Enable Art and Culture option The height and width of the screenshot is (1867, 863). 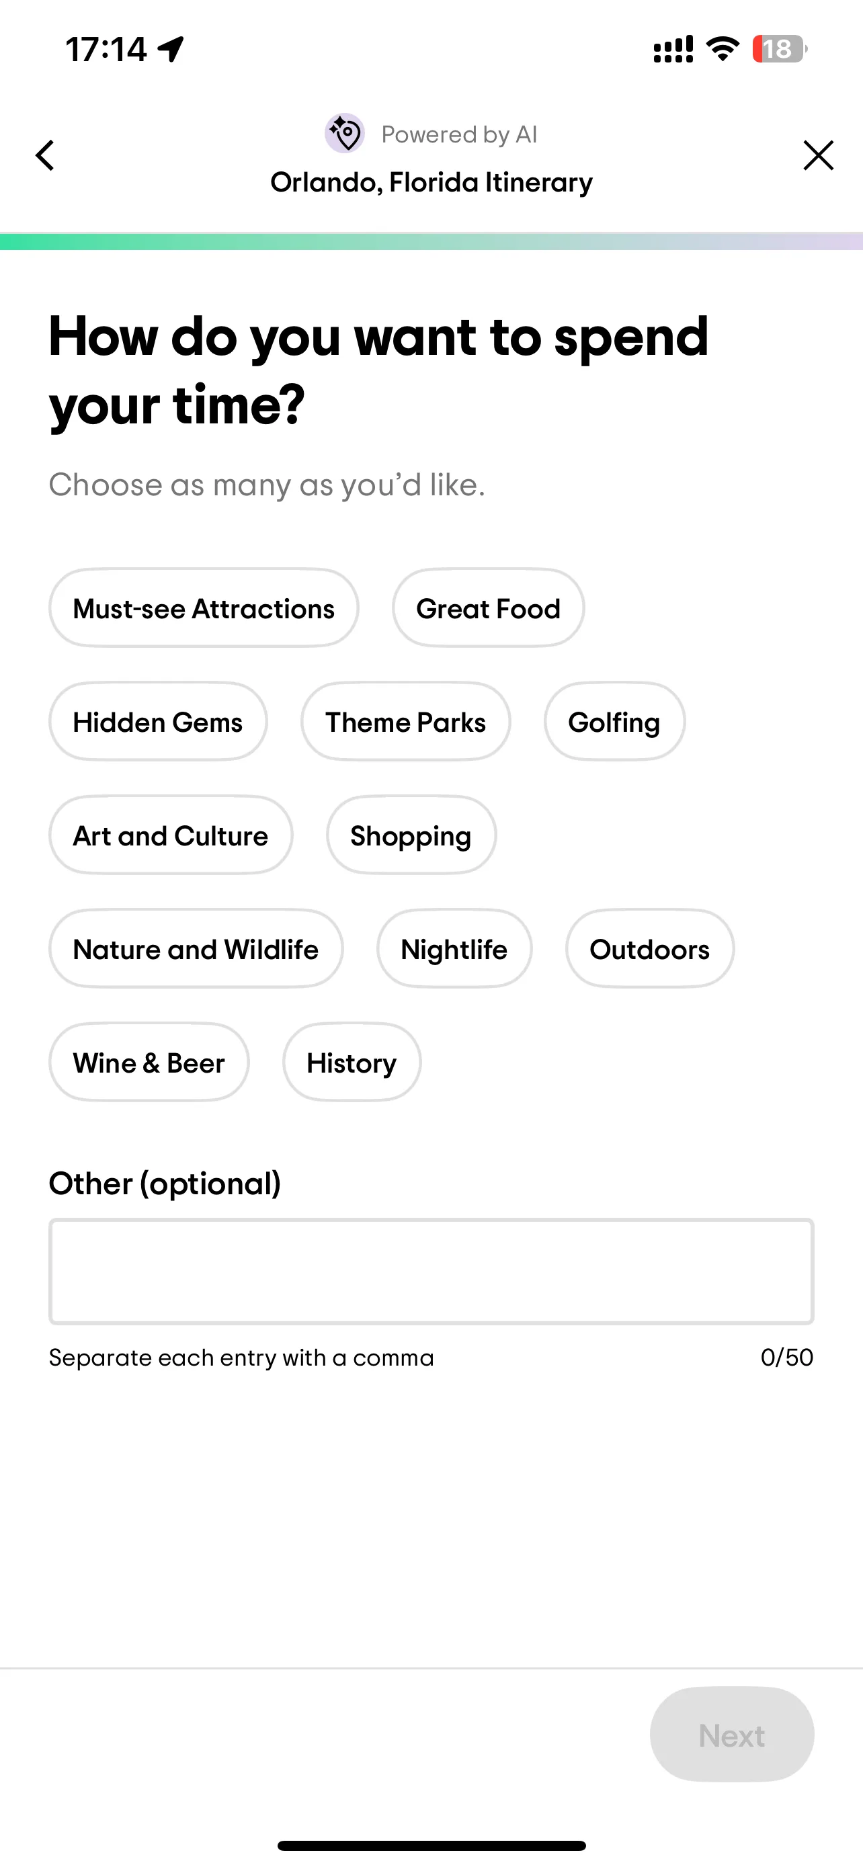pos(171,835)
